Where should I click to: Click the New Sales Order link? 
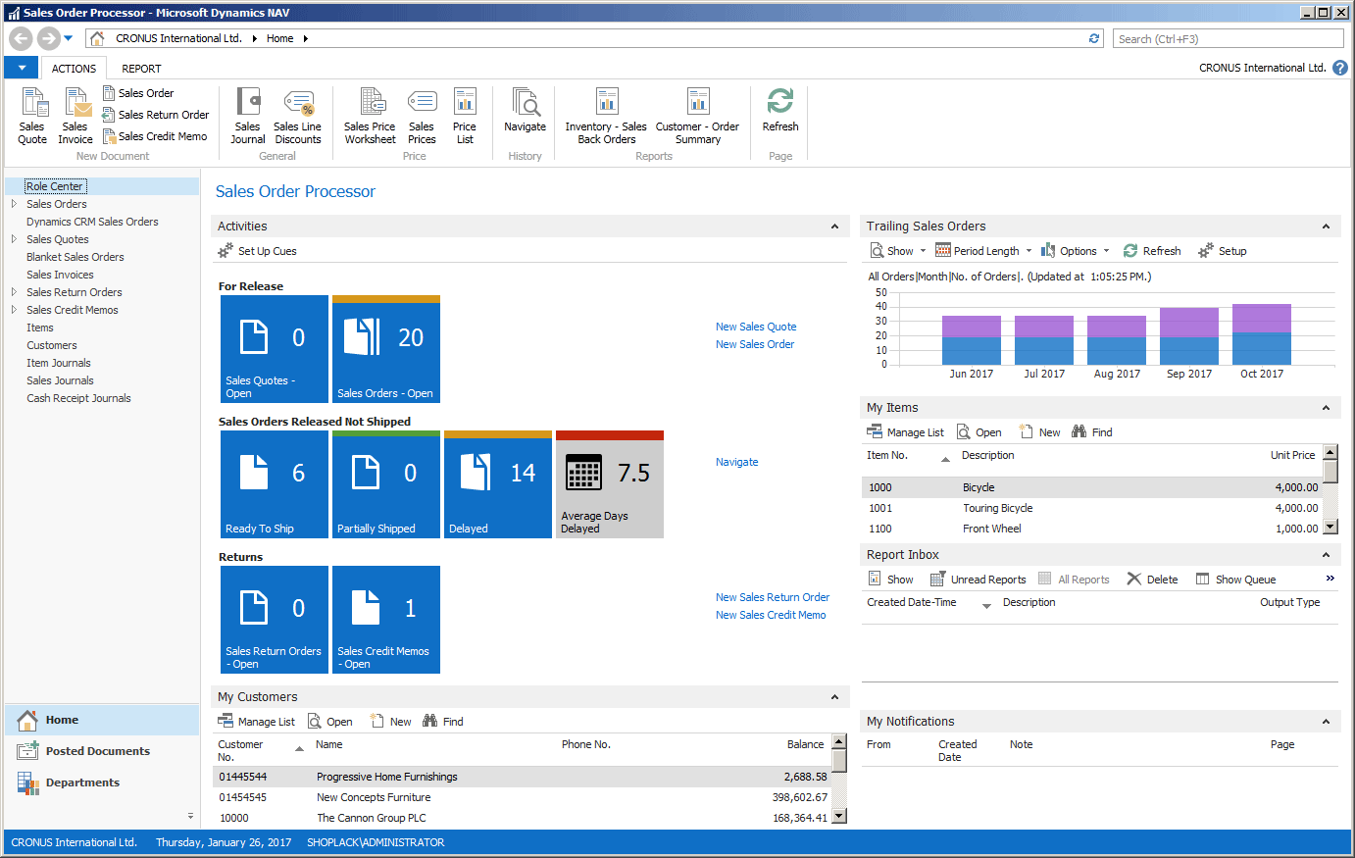click(755, 344)
